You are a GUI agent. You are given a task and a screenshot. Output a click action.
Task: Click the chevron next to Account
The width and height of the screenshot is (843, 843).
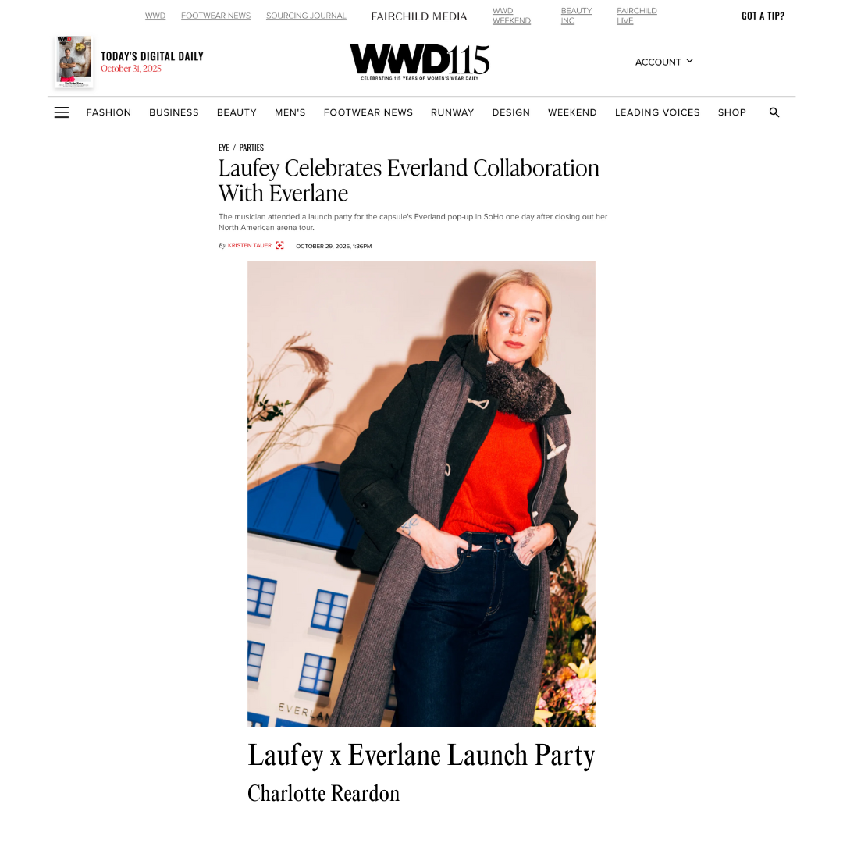[x=690, y=61]
